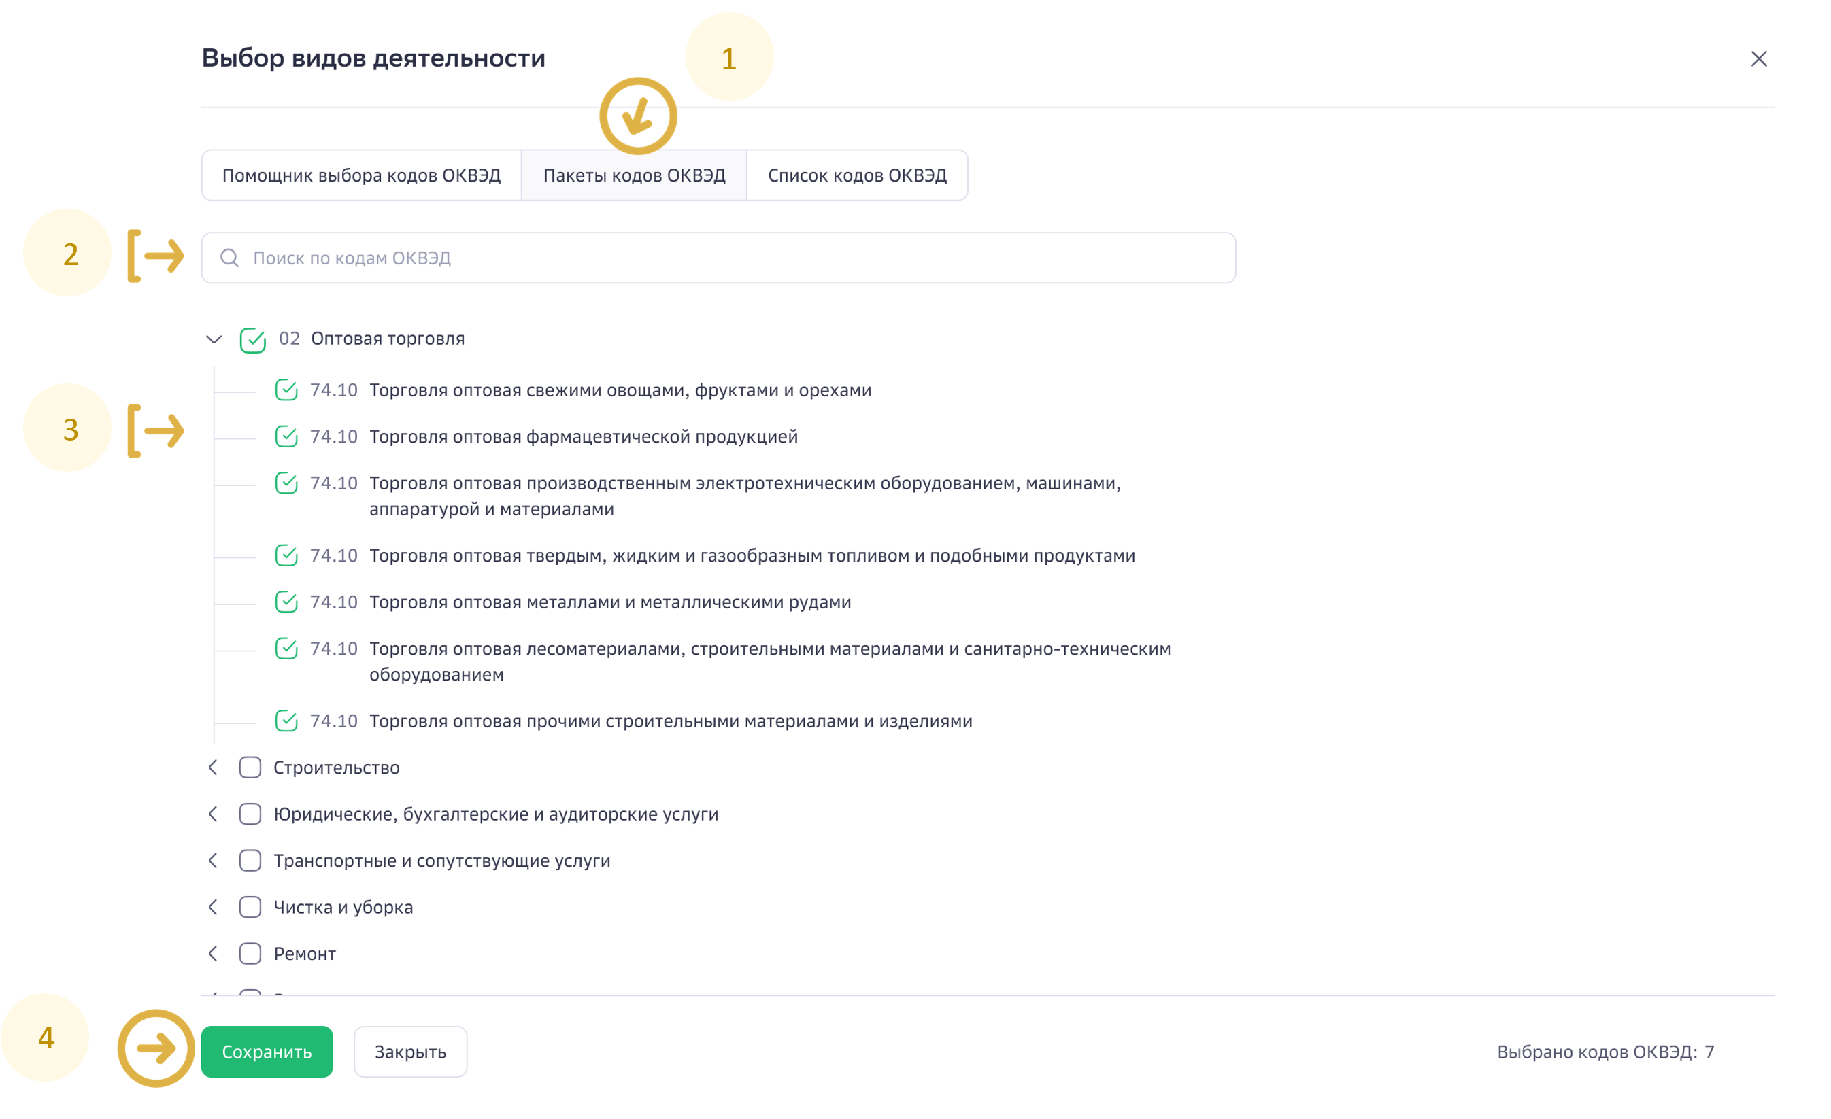Image resolution: width=1831 pixels, height=1119 pixels.
Task: Click the Закрыть button
Action: tap(410, 1052)
